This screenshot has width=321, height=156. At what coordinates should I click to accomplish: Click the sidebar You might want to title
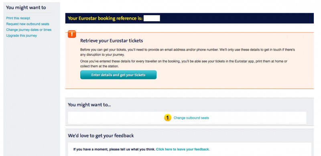tap(26, 8)
